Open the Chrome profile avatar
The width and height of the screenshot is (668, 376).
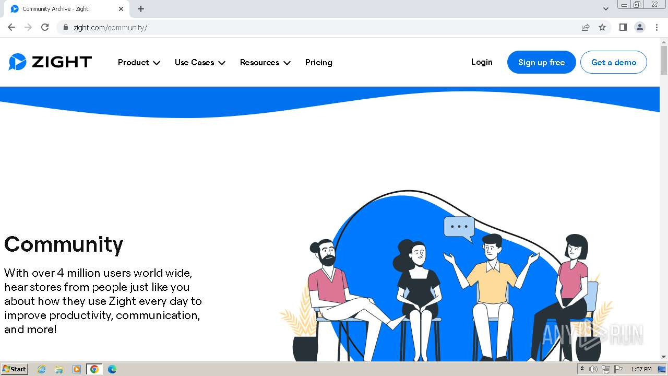[640, 27]
